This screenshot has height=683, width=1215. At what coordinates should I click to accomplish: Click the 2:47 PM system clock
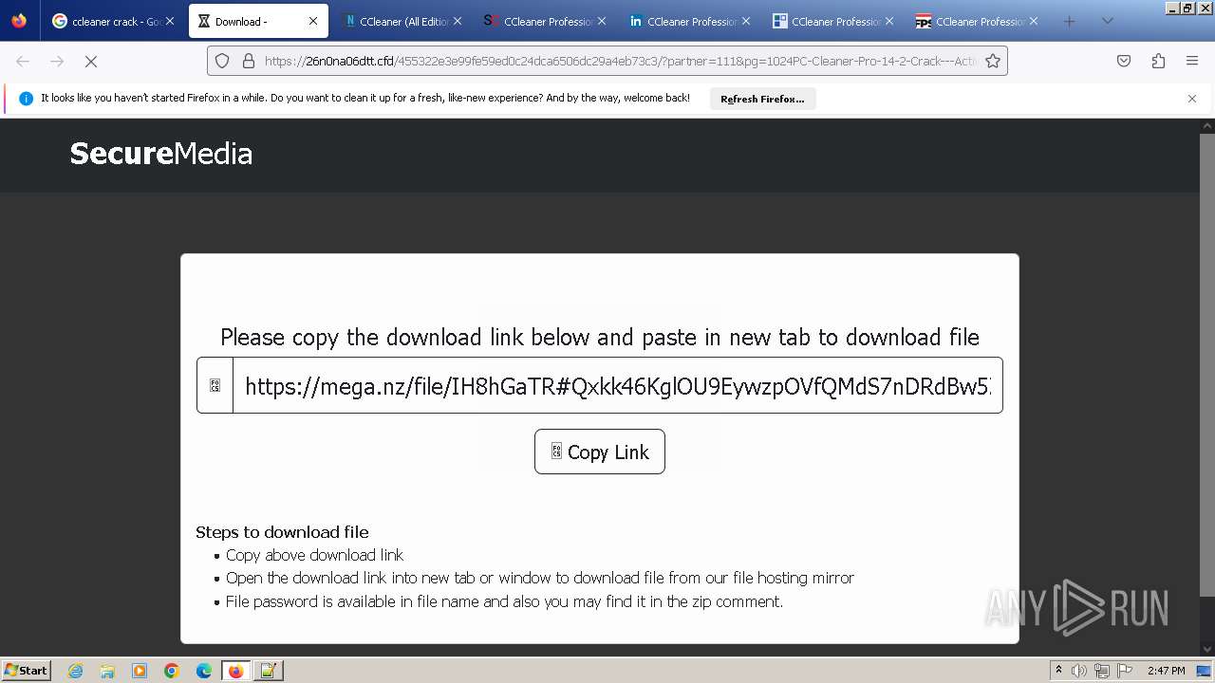[x=1167, y=671]
